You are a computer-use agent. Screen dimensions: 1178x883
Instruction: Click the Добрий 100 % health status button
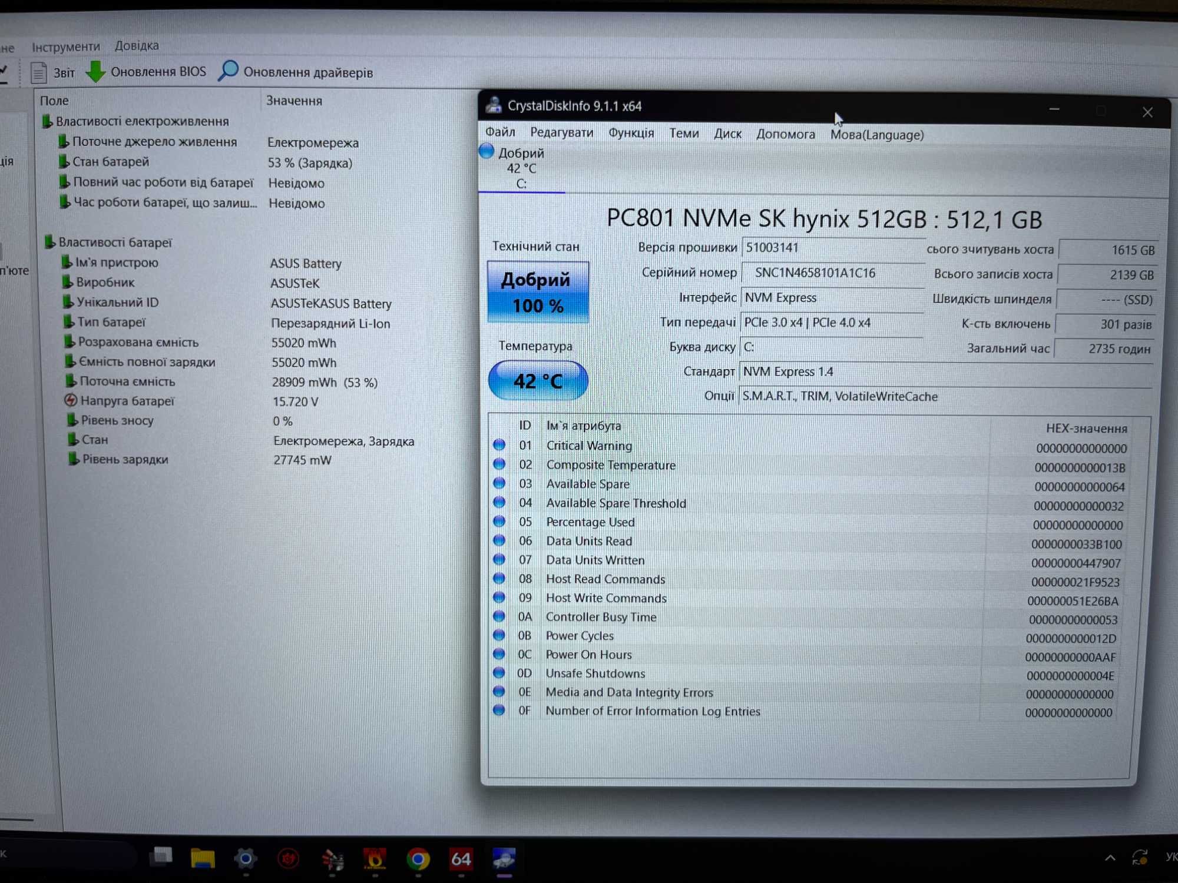point(538,292)
